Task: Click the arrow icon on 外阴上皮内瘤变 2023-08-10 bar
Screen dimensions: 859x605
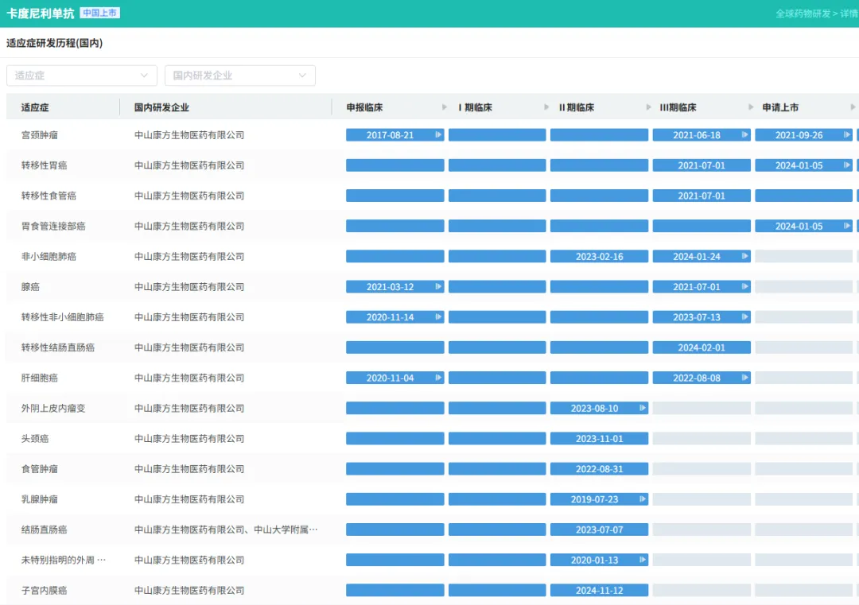Action: tap(642, 409)
